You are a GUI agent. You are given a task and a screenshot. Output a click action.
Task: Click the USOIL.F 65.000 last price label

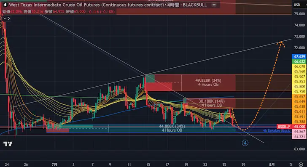292,127
